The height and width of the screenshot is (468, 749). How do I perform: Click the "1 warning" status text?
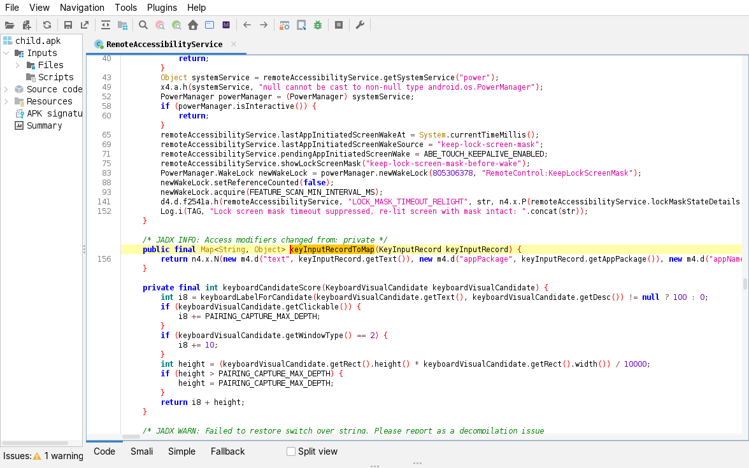(64, 456)
